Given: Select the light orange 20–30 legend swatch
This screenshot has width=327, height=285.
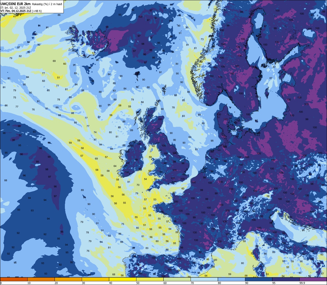Looking at the screenshot, I should (68, 279).
